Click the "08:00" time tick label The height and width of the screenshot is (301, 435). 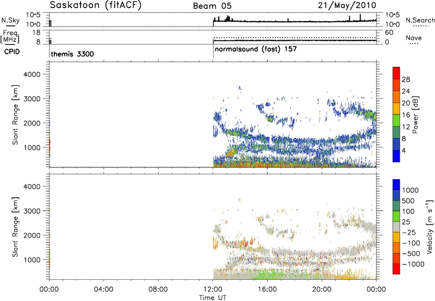point(158,290)
